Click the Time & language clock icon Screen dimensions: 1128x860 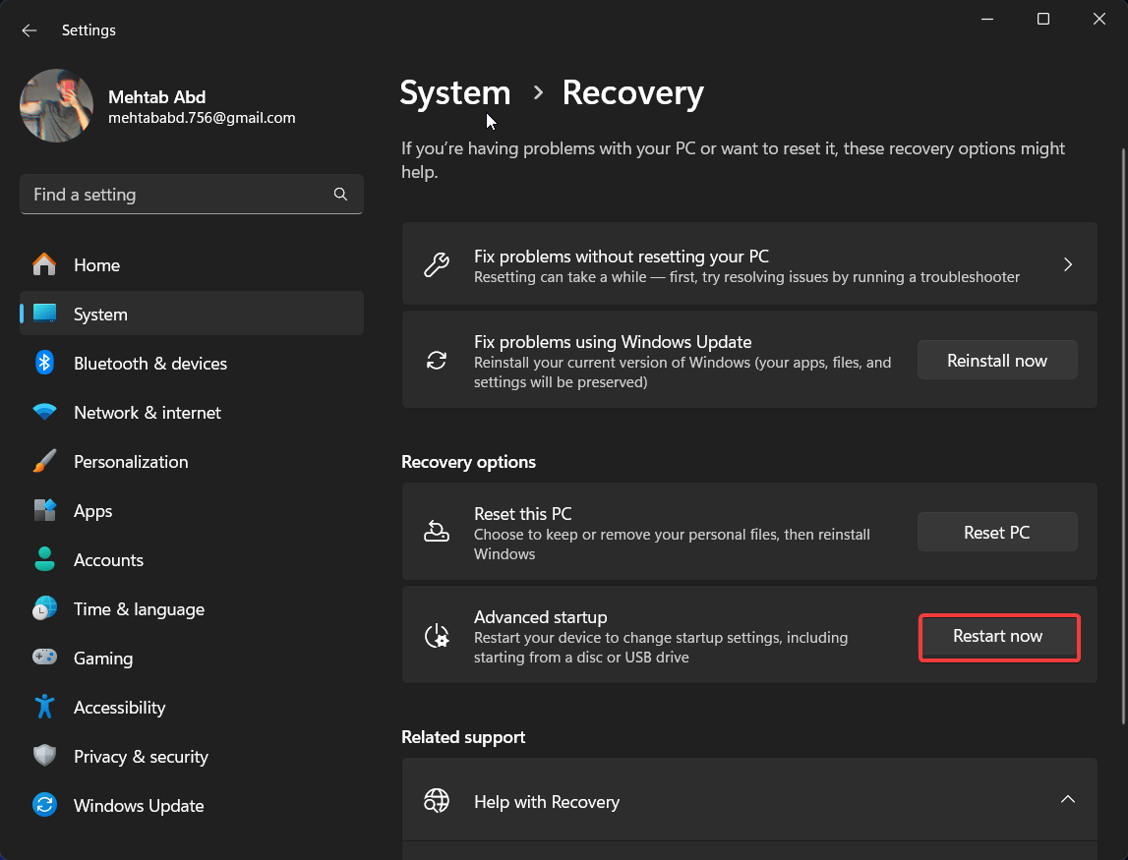pos(44,609)
